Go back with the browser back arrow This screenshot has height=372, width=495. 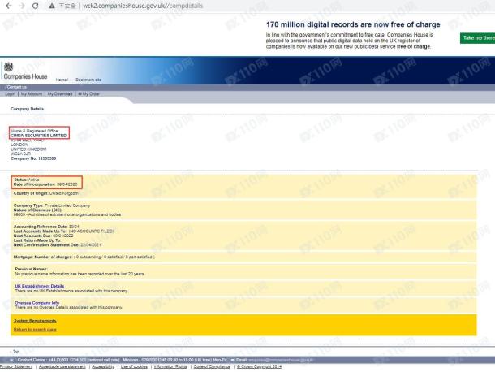coord(9,6)
